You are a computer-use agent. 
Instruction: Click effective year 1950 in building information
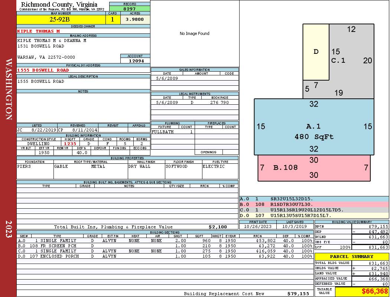pos(44,153)
